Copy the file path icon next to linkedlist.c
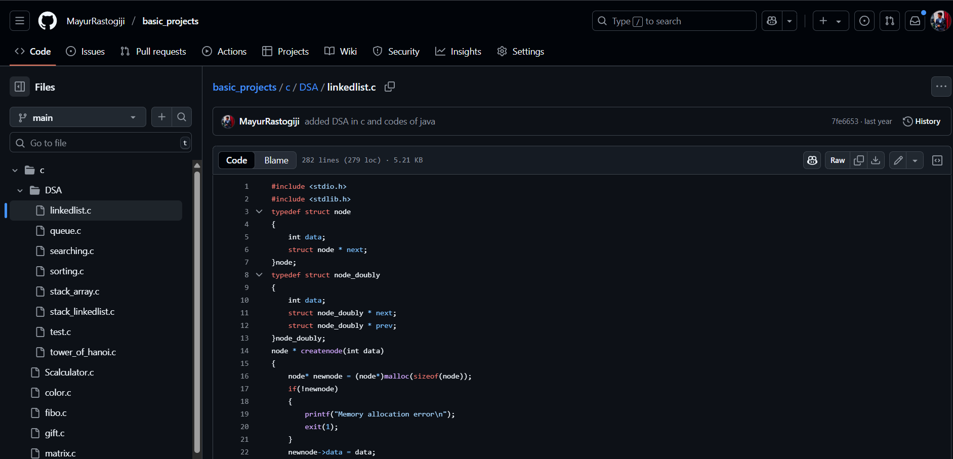This screenshot has width=953, height=459. [x=389, y=87]
